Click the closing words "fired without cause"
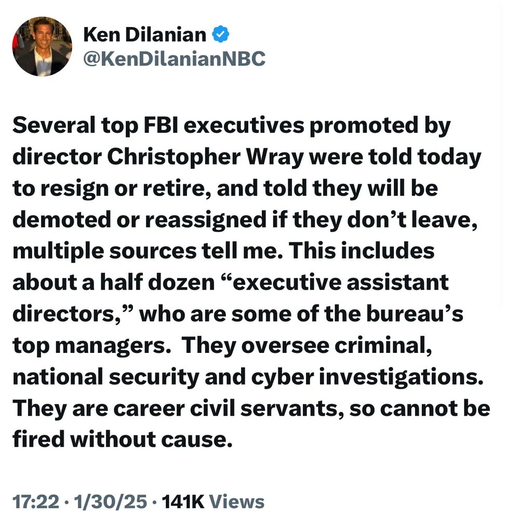 pyautogui.click(x=121, y=439)
